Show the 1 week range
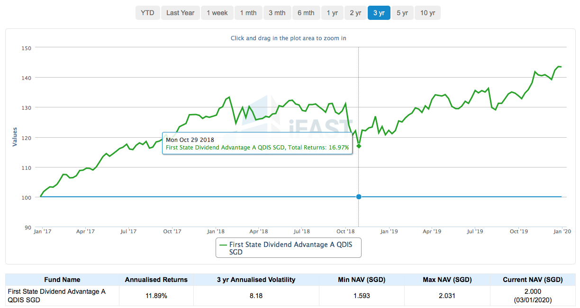580x308 pixels. pos(217,13)
